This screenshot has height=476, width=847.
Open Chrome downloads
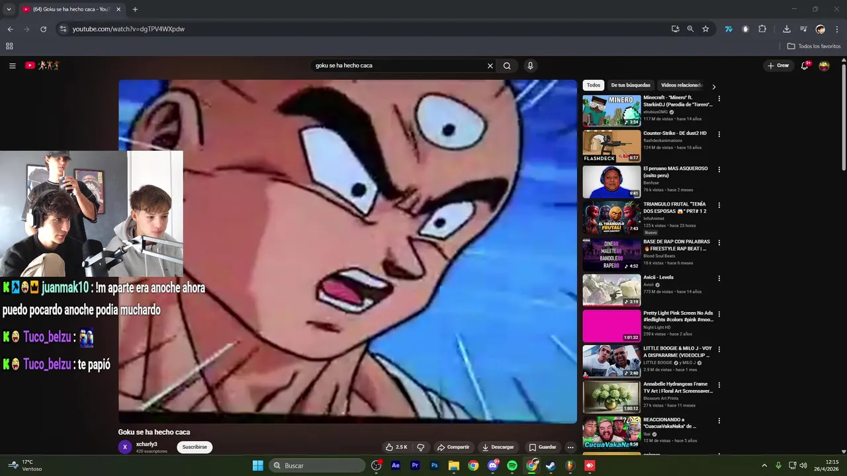pos(786,29)
